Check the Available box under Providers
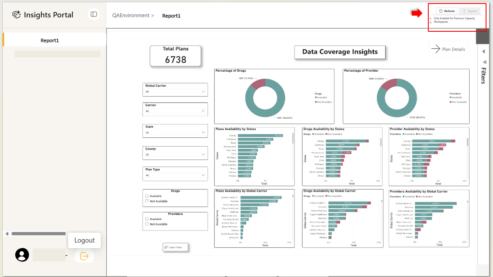This screenshot has height=277, width=493. (x=147, y=219)
